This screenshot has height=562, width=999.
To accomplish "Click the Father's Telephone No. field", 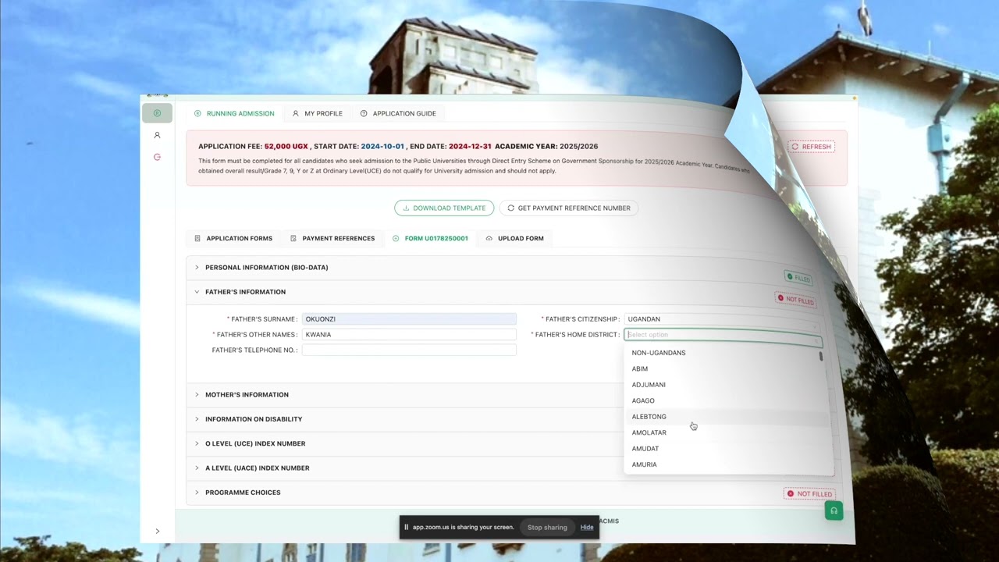I will click(409, 350).
